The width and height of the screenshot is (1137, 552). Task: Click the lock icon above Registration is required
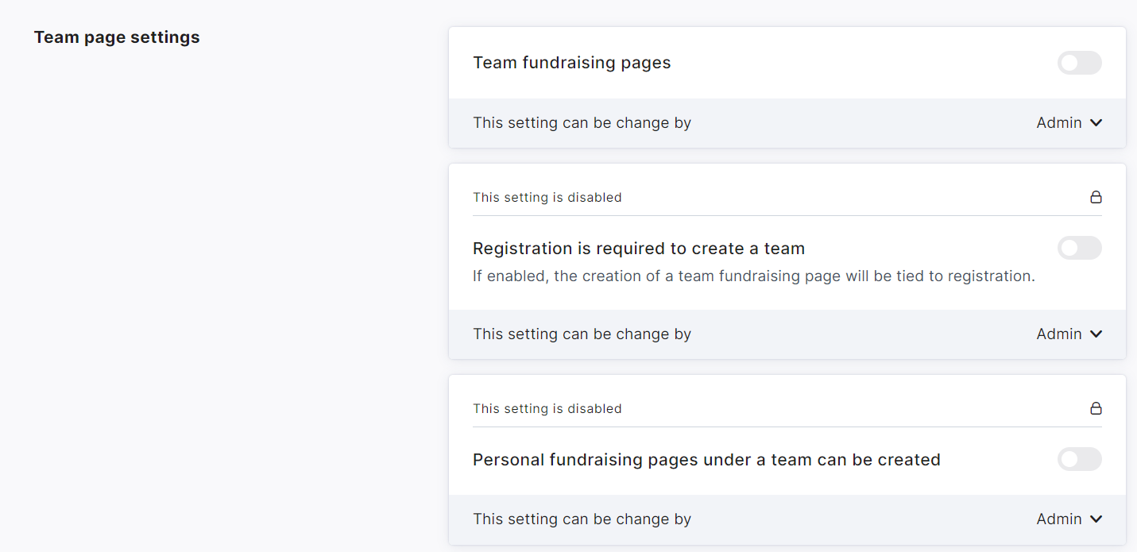coord(1096,197)
